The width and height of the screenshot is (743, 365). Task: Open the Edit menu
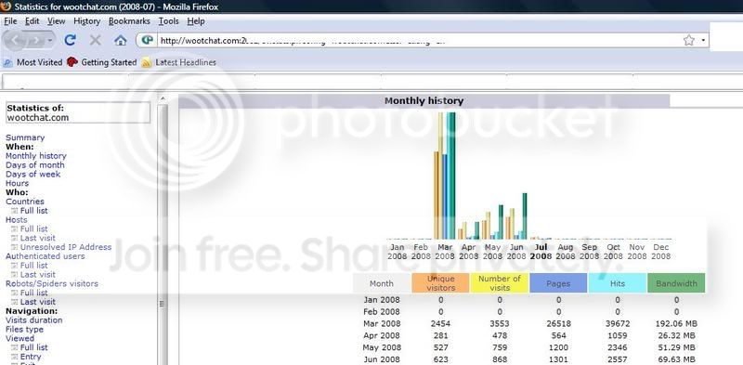click(33, 21)
